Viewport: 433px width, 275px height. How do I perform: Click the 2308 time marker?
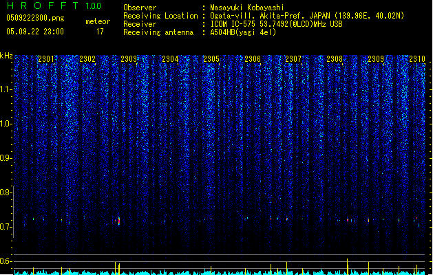335,59
